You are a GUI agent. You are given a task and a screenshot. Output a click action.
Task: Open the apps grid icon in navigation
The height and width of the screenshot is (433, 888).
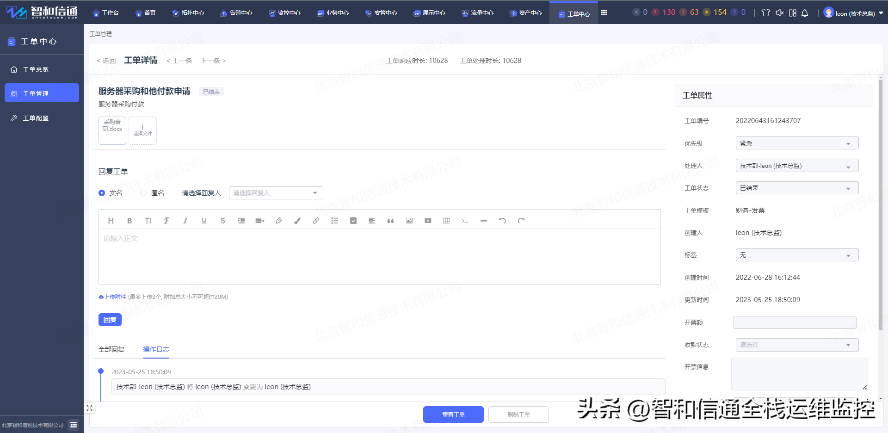[x=604, y=12]
